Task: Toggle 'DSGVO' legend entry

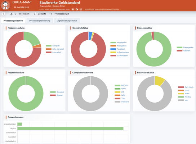Action: [121, 86]
